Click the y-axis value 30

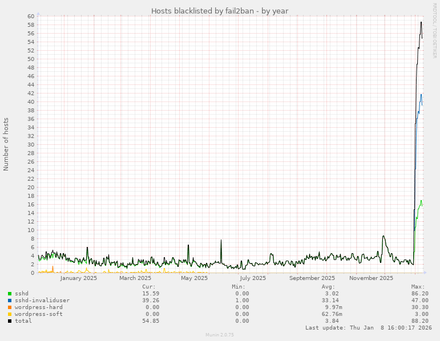31,145
